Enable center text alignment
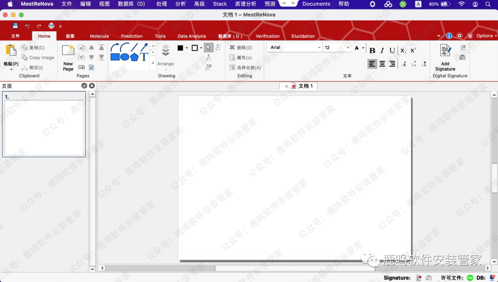498x282 pixels. coord(382,64)
